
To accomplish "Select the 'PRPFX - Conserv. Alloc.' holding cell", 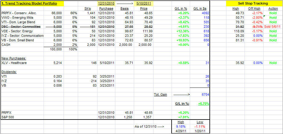I will (x=22, y=13).
